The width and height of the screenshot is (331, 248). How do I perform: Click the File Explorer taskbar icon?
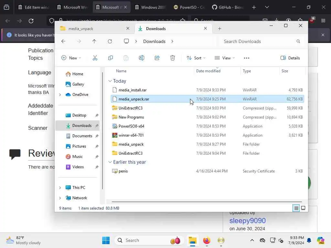click(x=193, y=240)
